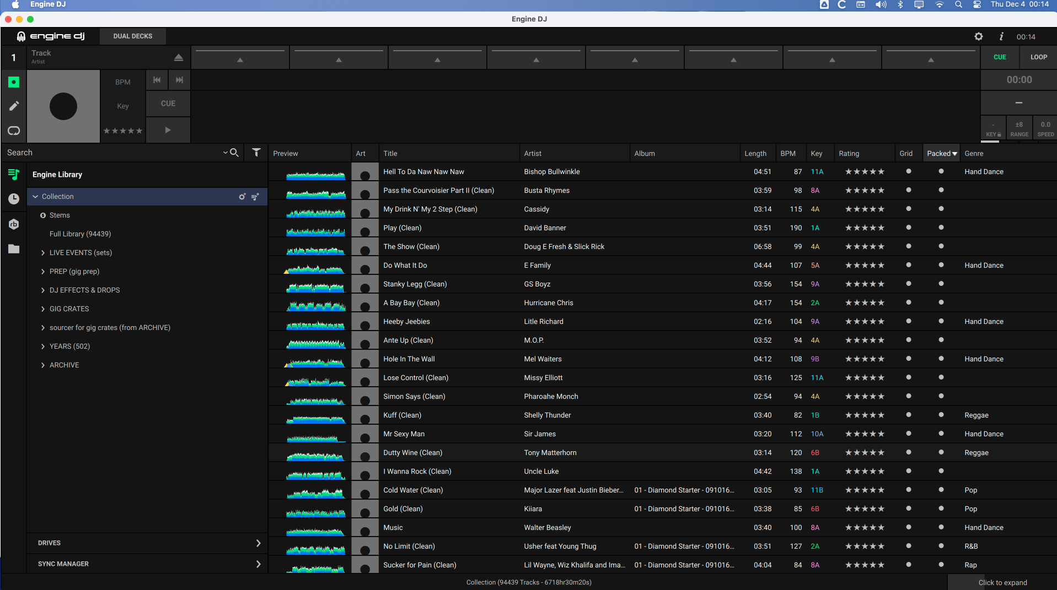Set deck track rating stars
1057x590 pixels.
(x=123, y=131)
